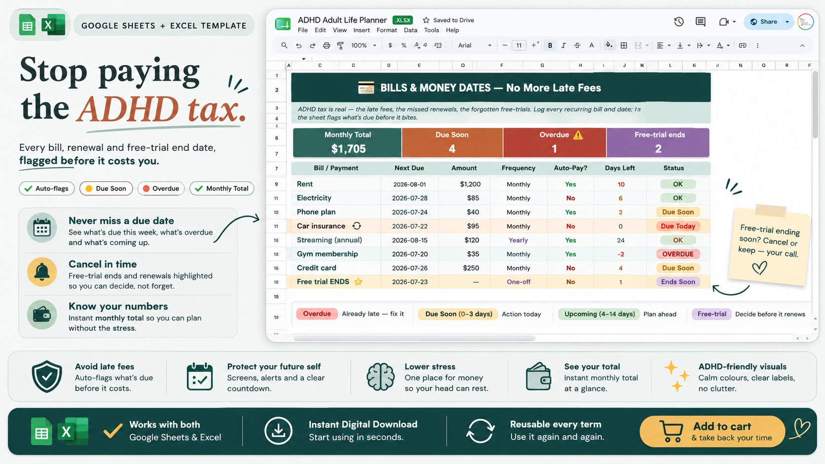Click the borders grid icon
The height and width of the screenshot is (464, 825).
coord(624,45)
